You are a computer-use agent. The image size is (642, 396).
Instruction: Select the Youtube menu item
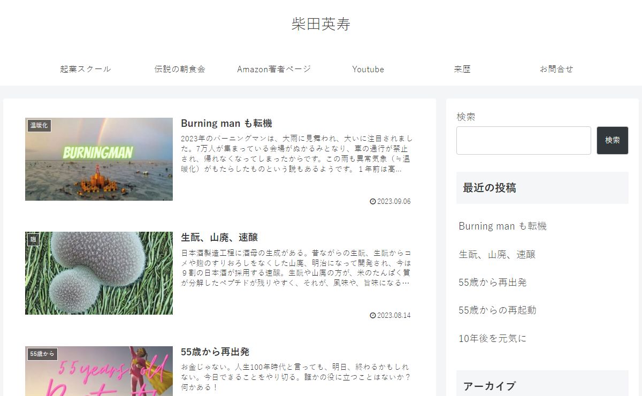[x=368, y=69]
